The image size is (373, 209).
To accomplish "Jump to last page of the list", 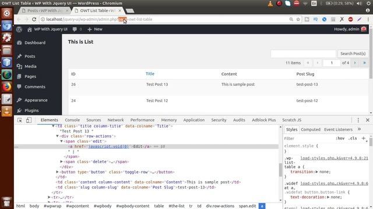I will tap(364, 63).
